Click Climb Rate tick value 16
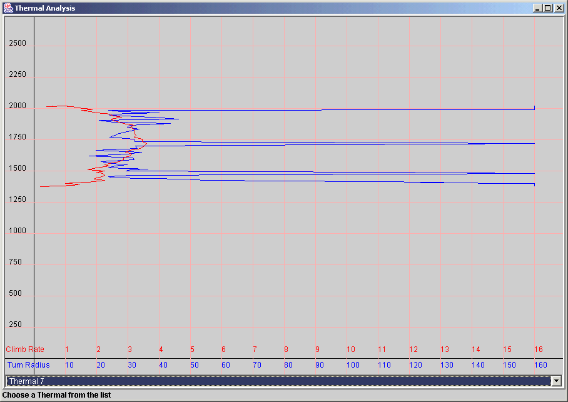Viewport: 568px width, 402px height. 538,349
